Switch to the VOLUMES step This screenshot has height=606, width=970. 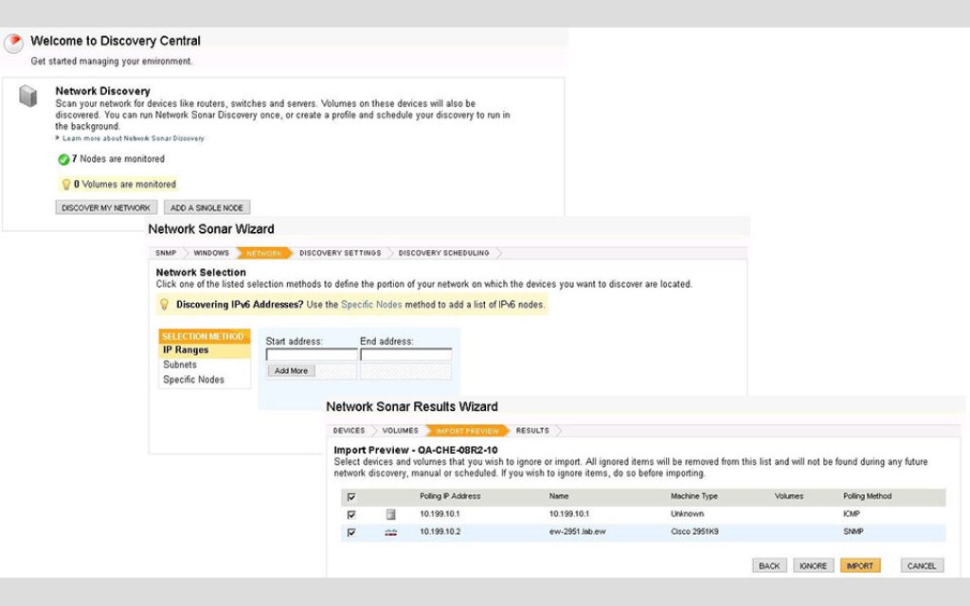point(400,430)
